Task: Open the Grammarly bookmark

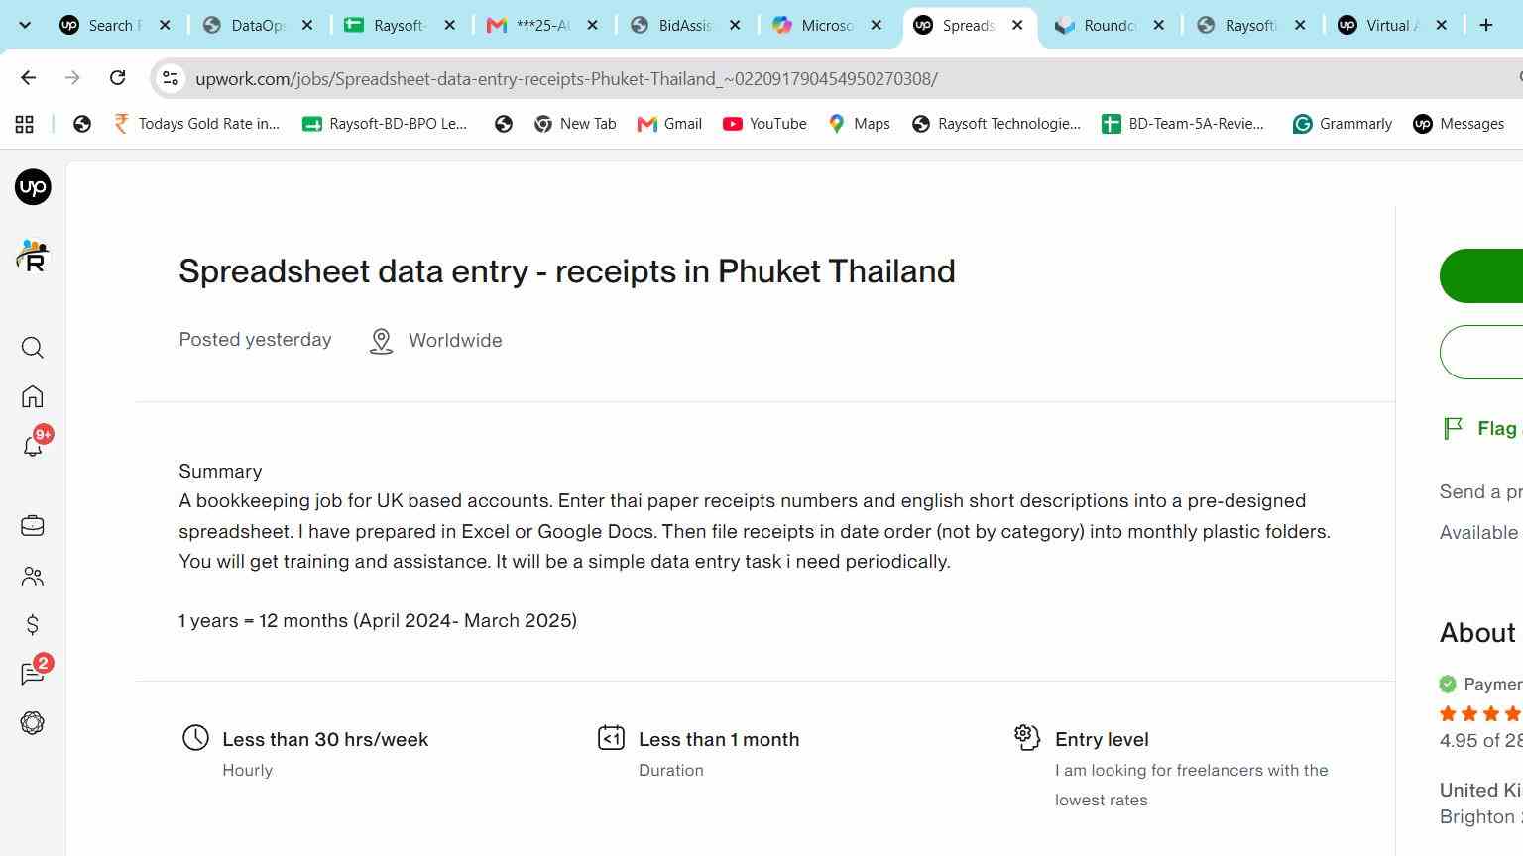Action: click(1343, 124)
